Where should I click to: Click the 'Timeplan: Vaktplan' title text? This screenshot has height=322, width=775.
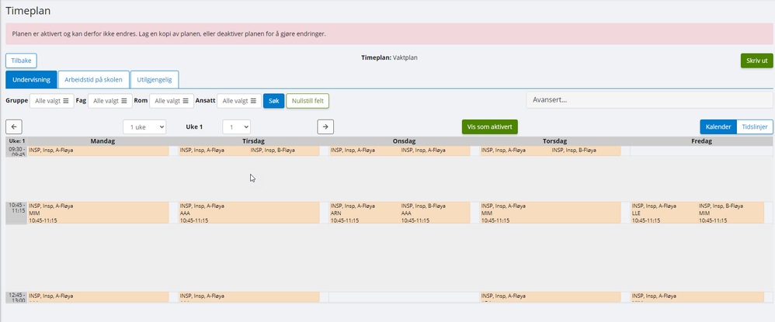[390, 57]
